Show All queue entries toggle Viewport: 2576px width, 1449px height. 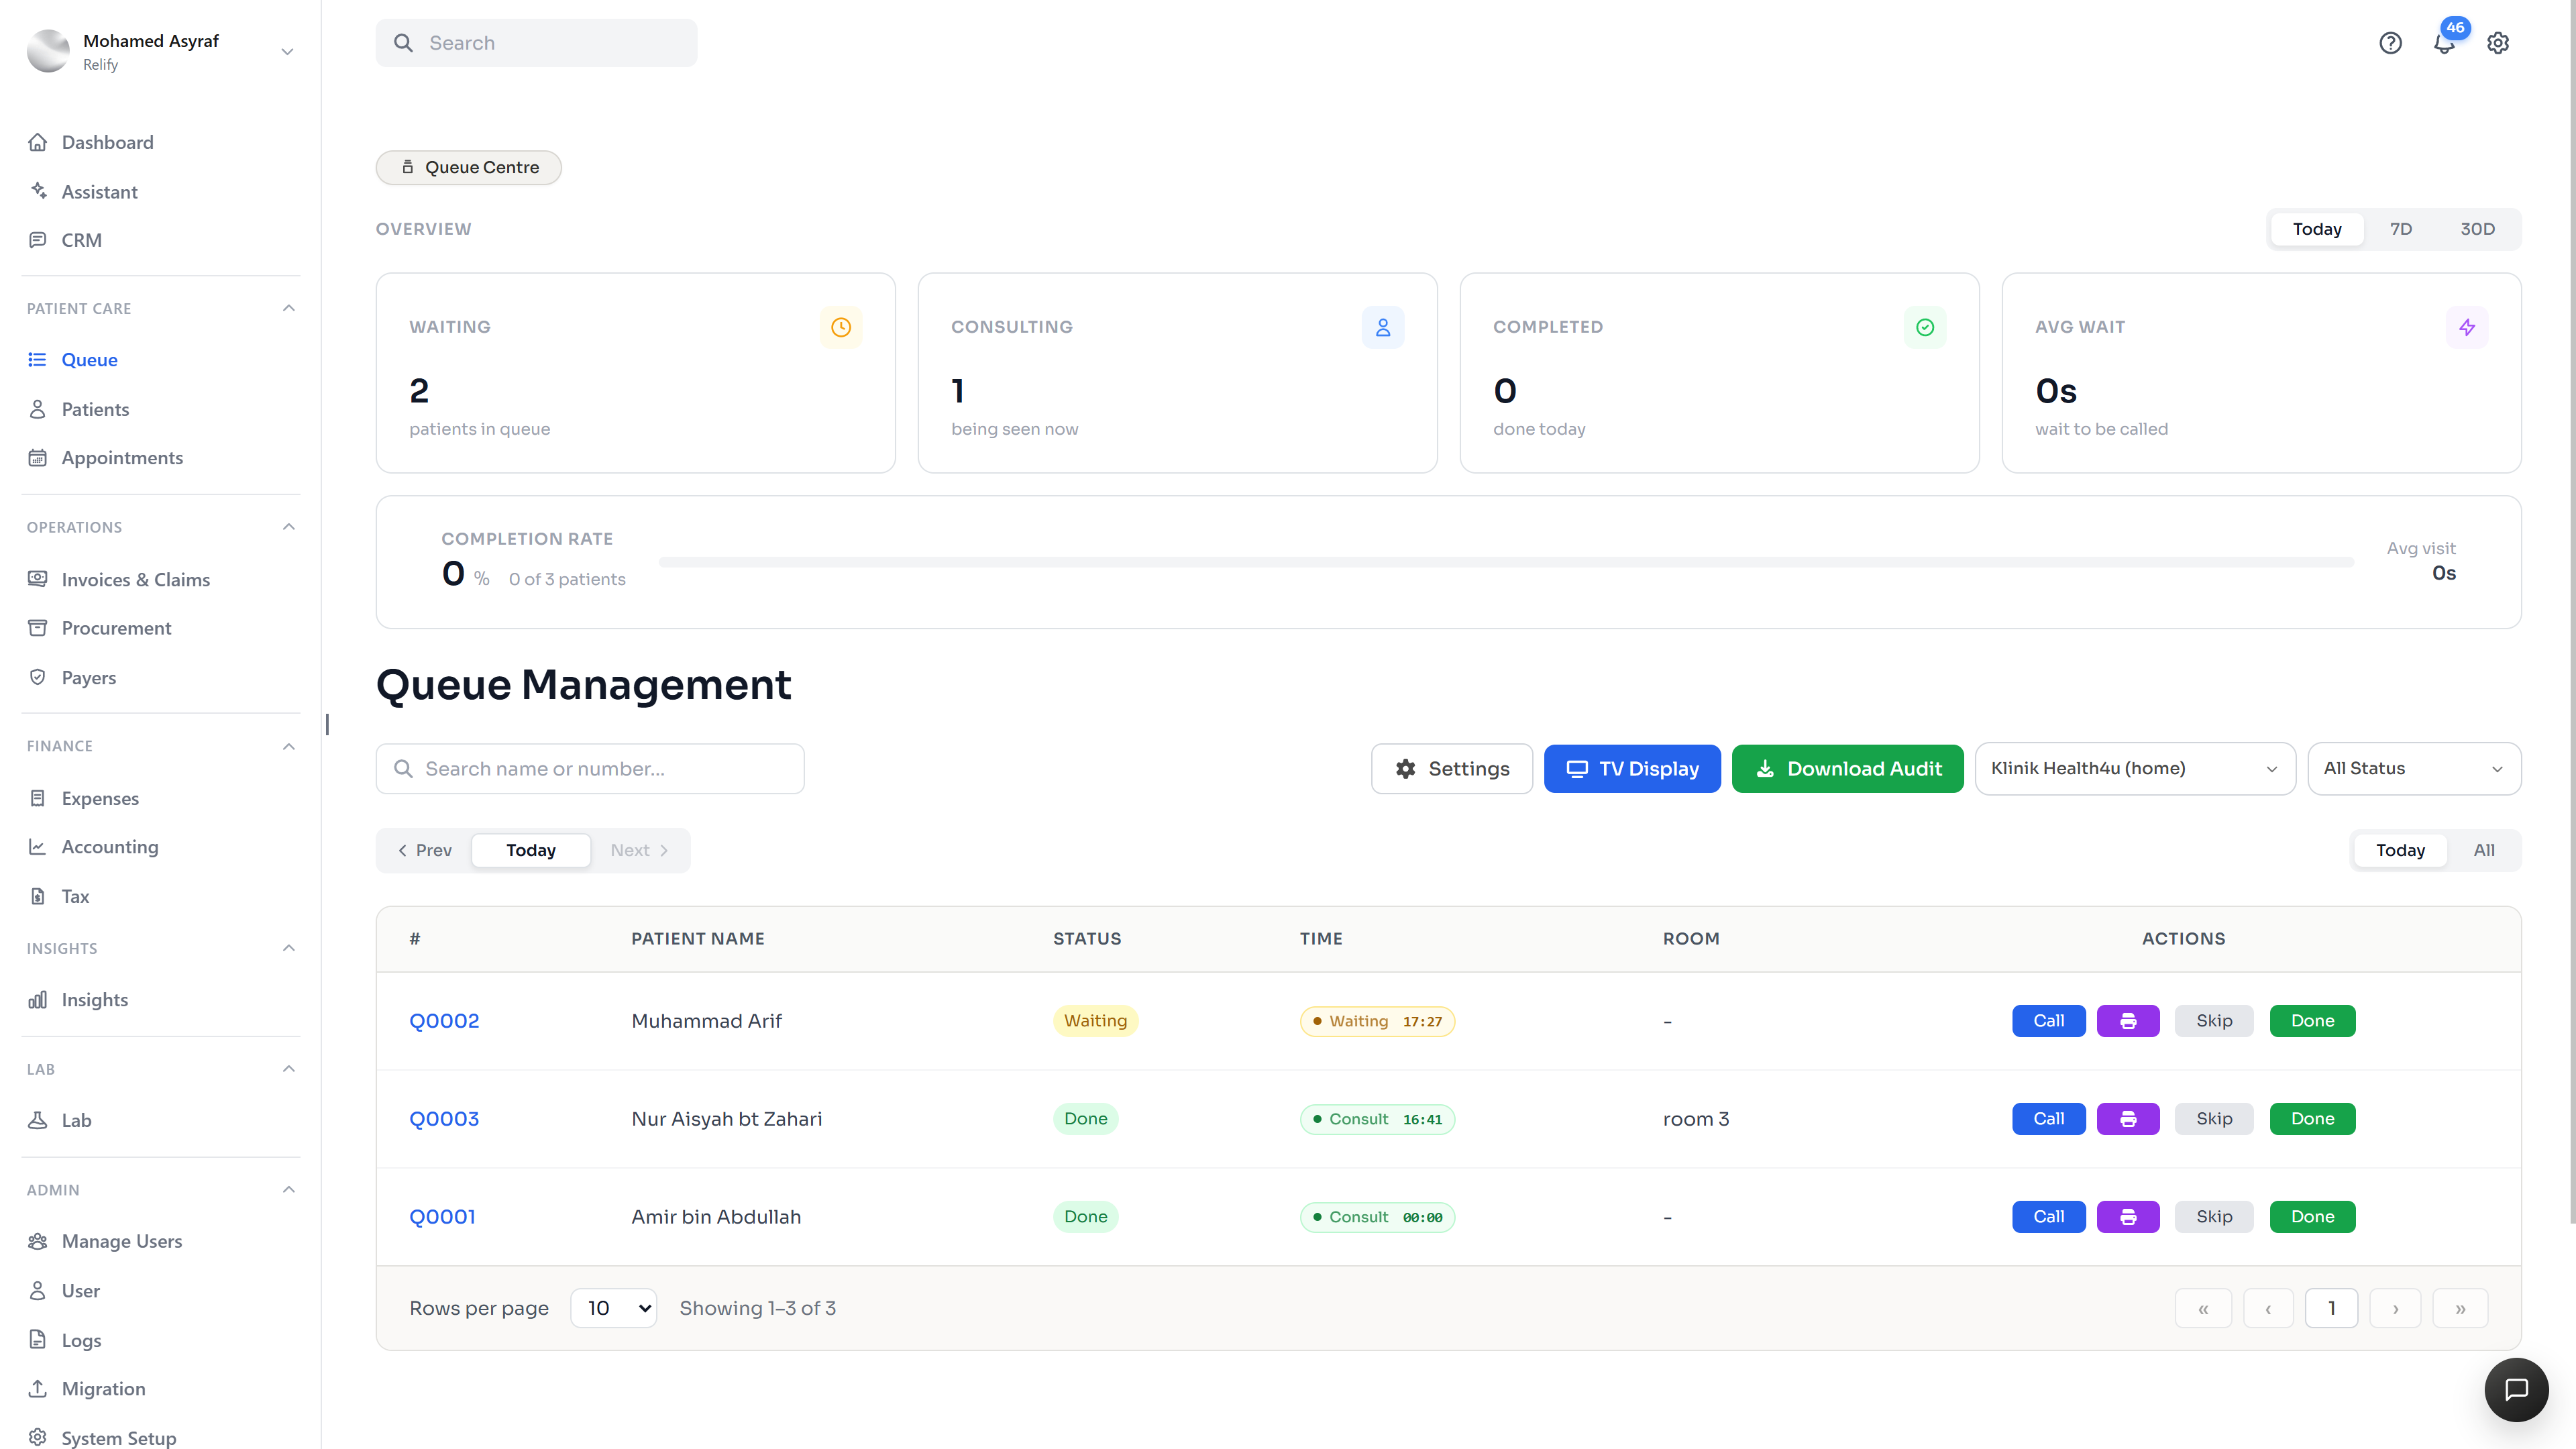pos(2484,850)
